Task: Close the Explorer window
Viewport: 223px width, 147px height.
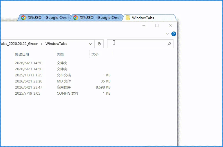Action: [x=170, y=25]
